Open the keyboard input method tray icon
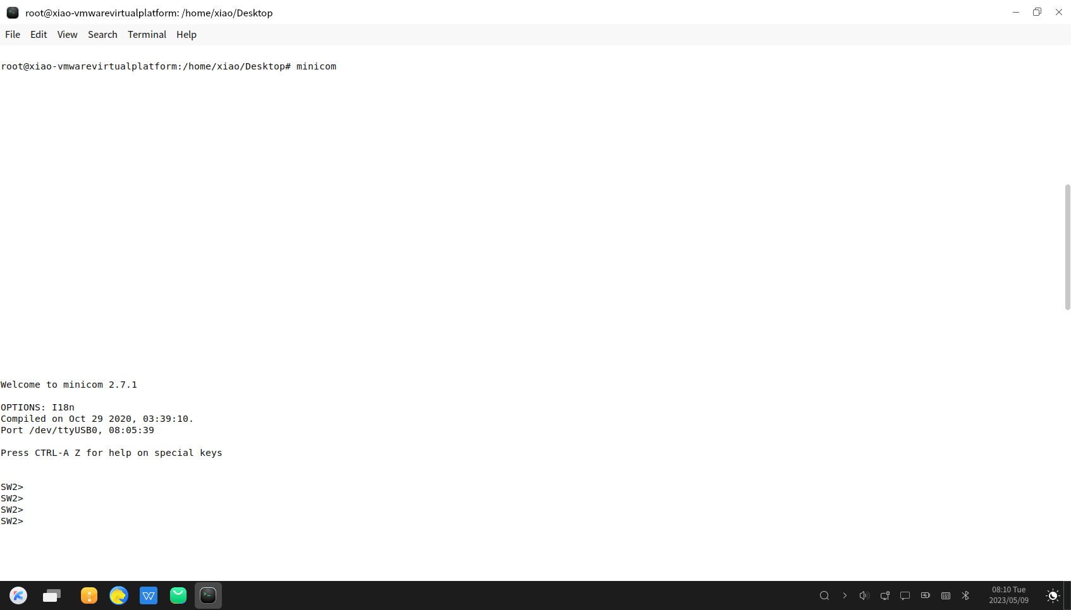 (x=946, y=595)
